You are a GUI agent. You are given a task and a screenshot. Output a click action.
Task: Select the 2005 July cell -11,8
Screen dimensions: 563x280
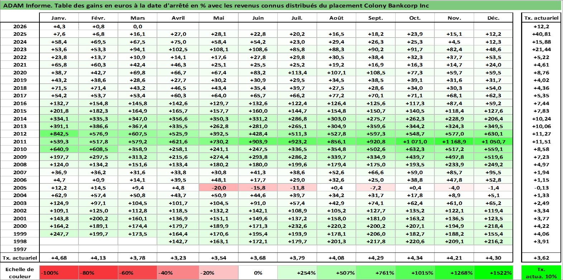click(x=297, y=188)
